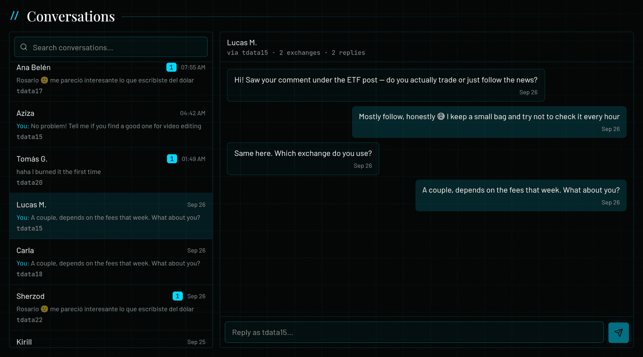Click the ETF post message bubble
The image size is (643, 357).
tap(386, 85)
